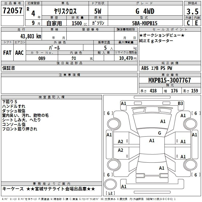Select the chassis number MXPB15-3007767

[169, 80]
